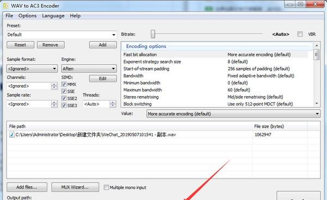Open the Help menu
The image size is (327, 200).
point(75,16)
